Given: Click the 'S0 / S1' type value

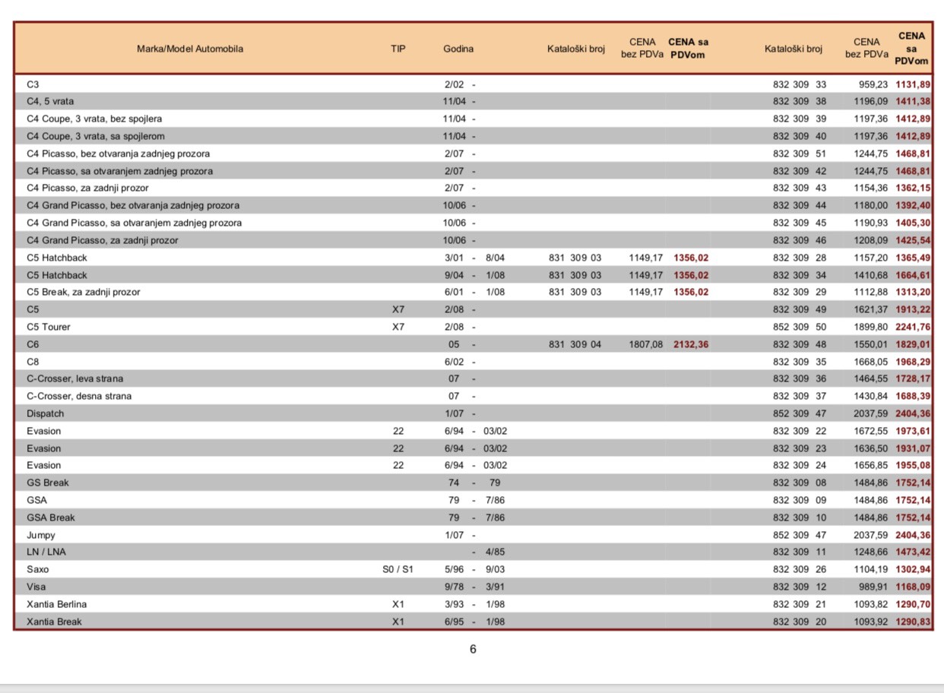Looking at the screenshot, I should [398, 569].
